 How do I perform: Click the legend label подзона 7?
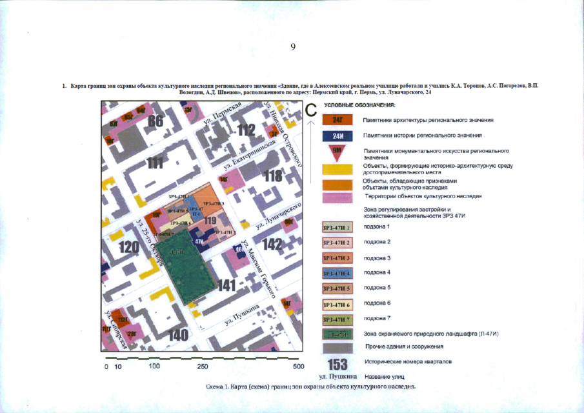[377, 318]
